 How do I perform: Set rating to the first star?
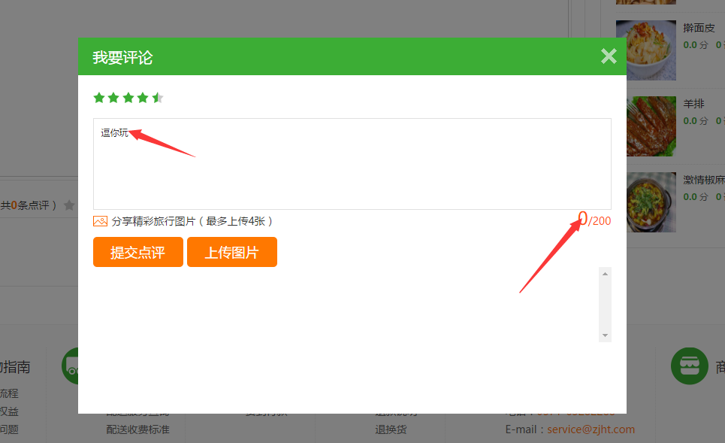tap(98, 98)
